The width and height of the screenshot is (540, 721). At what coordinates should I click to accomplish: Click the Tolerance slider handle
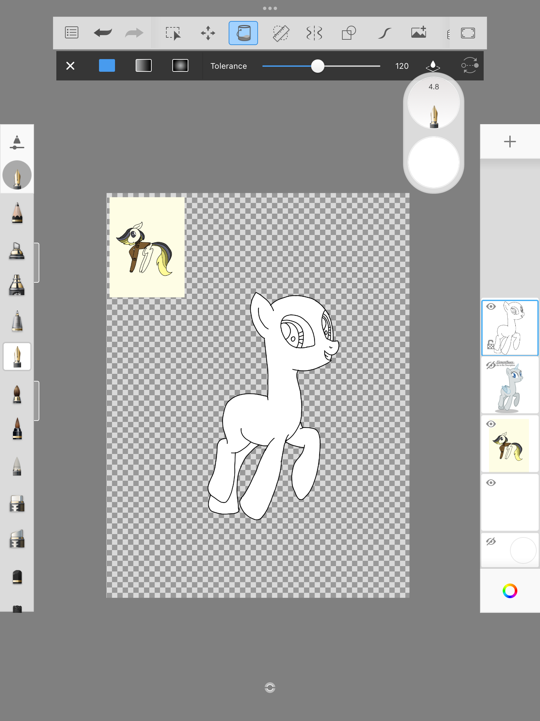coord(318,66)
